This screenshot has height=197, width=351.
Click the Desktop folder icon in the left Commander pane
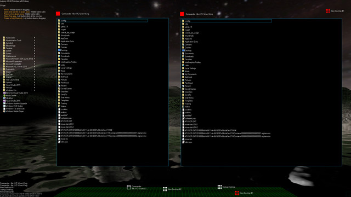tap(59, 50)
